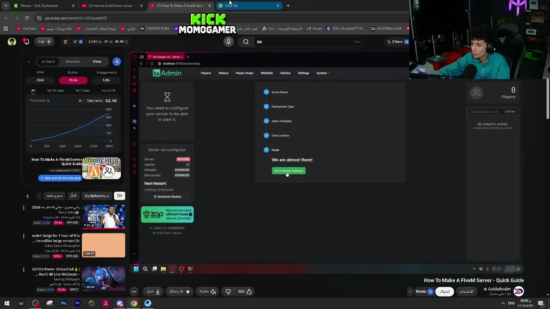
Task: Click the address bar URL
Action: click(x=76, y=18)
